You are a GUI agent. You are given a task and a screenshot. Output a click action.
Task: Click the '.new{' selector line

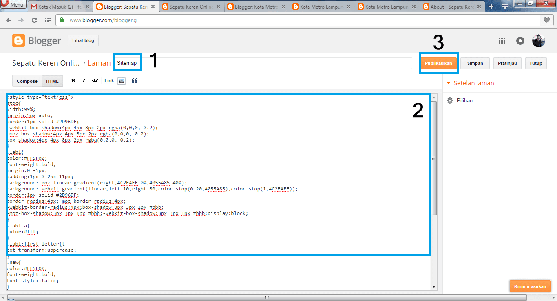point(14,262)
